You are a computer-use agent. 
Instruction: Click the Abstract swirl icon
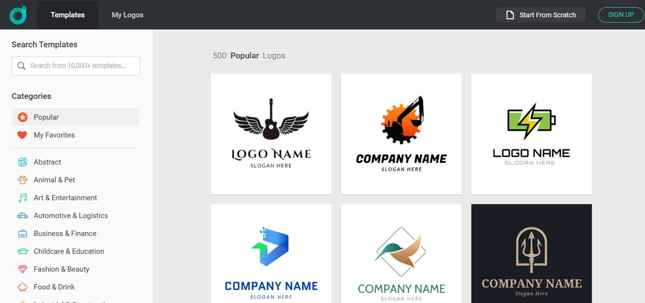(22, 162)
